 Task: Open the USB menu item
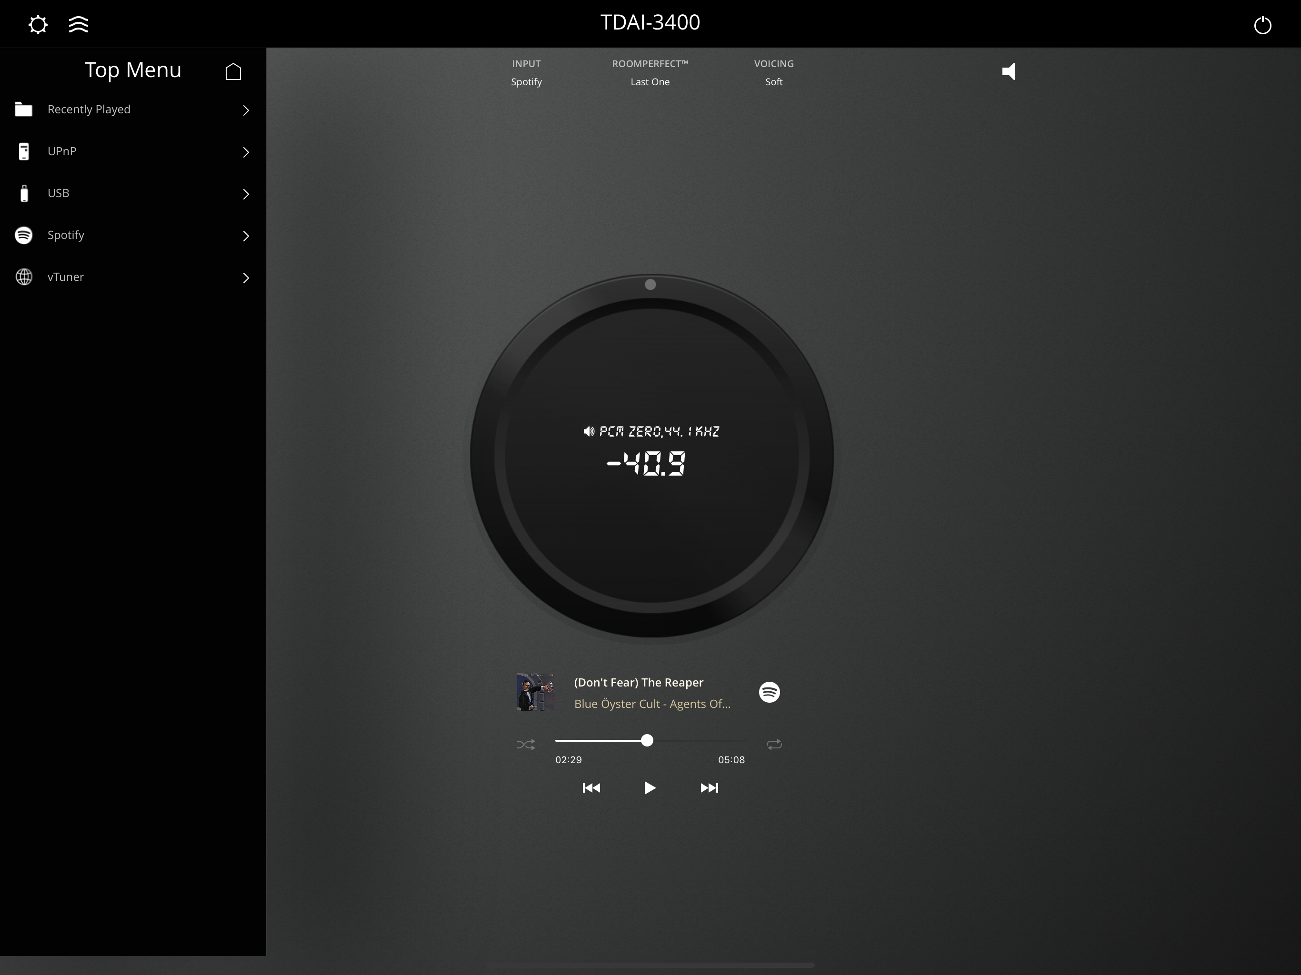tap(133, 193)
